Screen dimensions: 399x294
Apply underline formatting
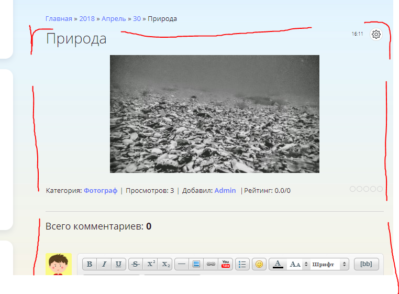click(x=119, y=264)
